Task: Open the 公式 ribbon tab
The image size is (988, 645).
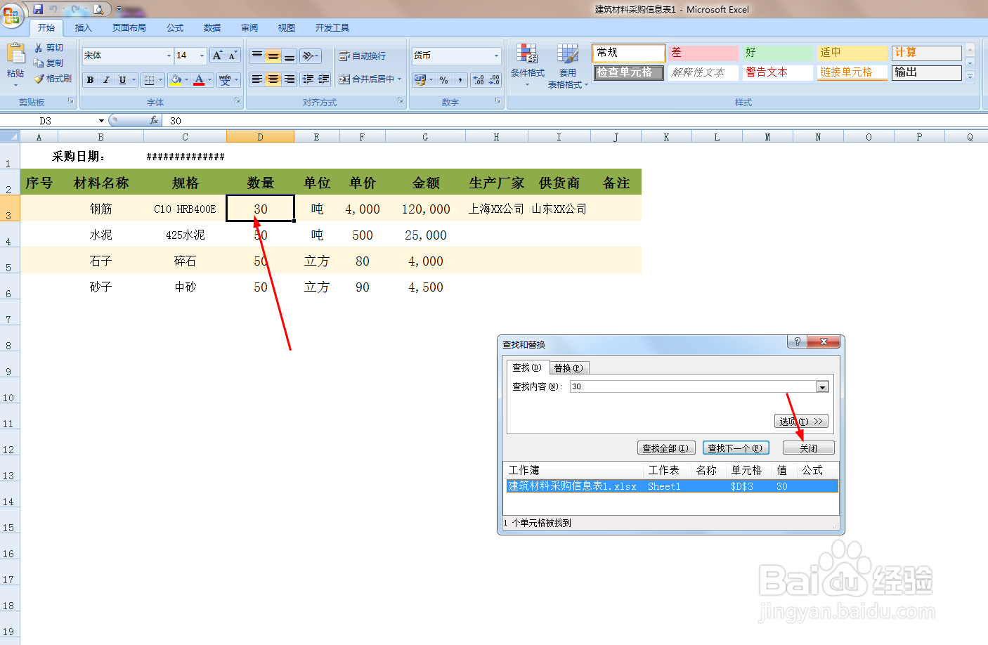Action: pos(175,28)
